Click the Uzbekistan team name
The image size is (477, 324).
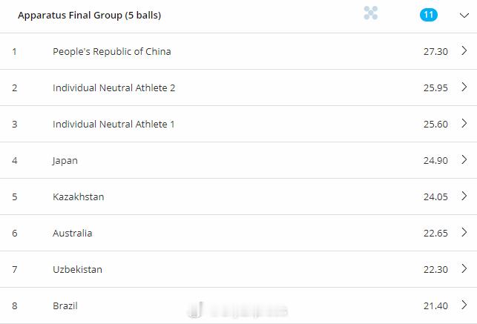coord(77,269)
